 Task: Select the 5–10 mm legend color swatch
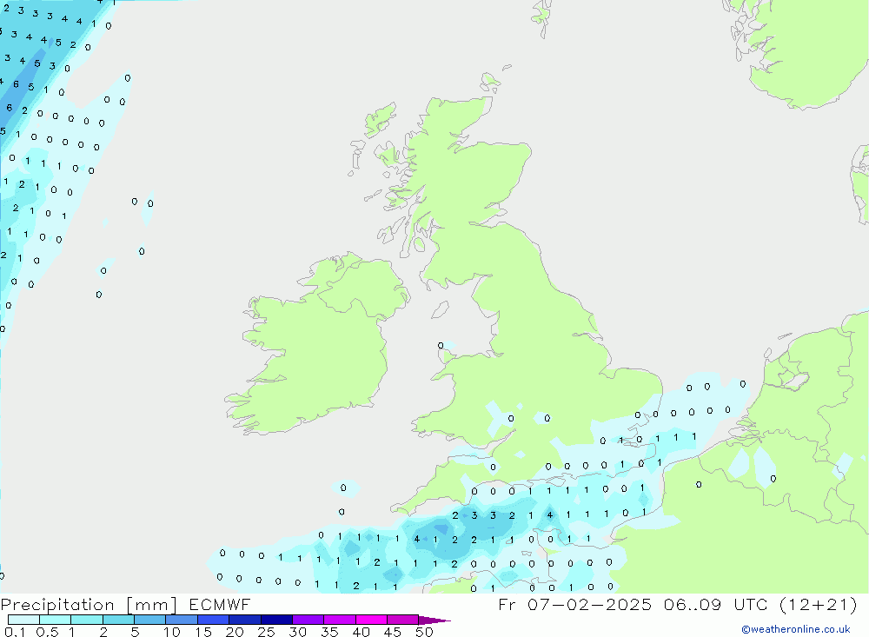149,620
